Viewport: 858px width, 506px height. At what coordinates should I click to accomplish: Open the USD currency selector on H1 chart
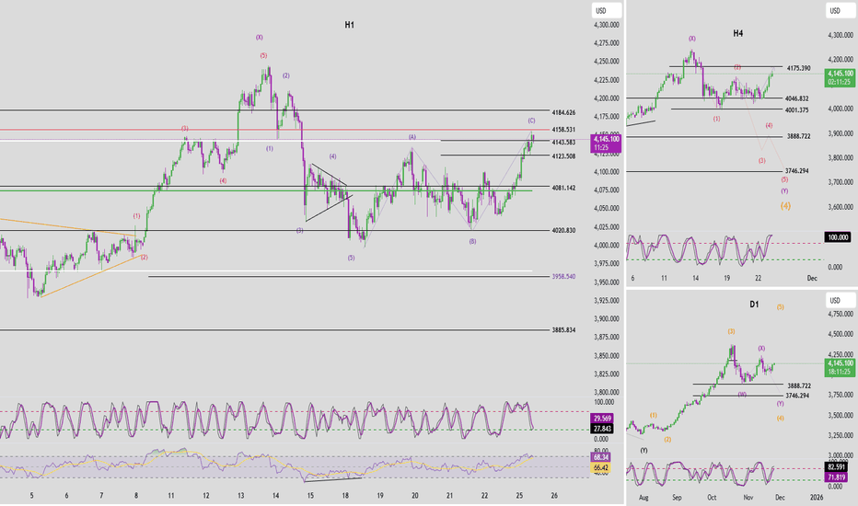pyautogui.click(x=600, y=11)
